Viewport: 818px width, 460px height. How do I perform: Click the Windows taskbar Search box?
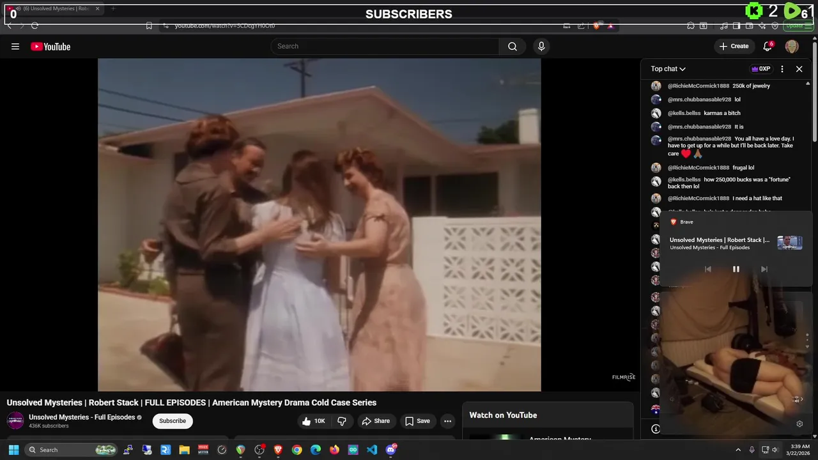(72, 450)
